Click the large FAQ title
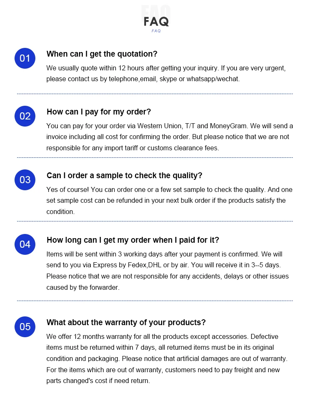Image resolution: width=312 pixels, height=398 pixels. tap(156, 22)
